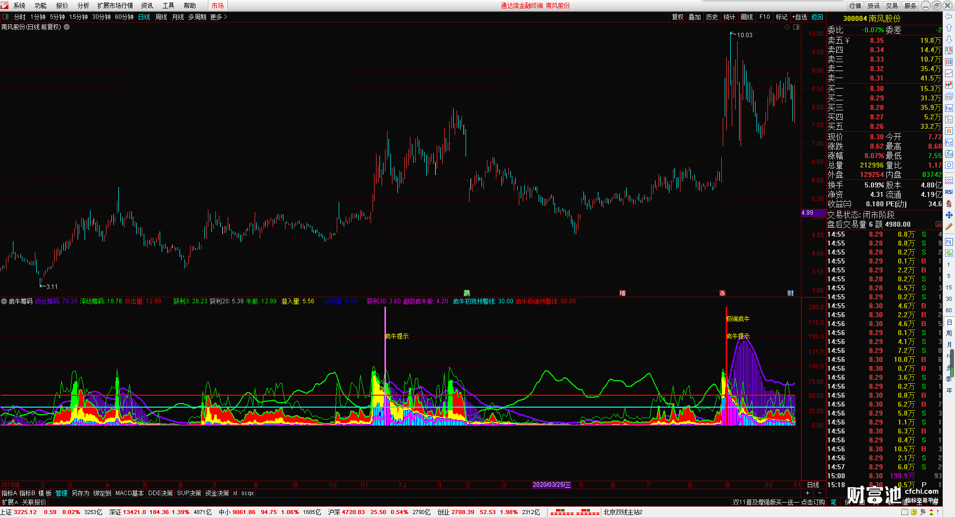Open the indicator dropdown beside 疯牛筹码
Image resolution: width=955 pixels, height=518 pixels.
point(4,301)
